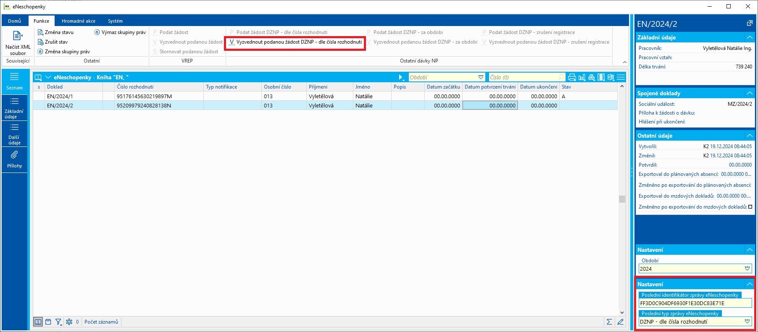Open 'Poslední typ zprávy eNeschopenky' dropdown
758x332 pixels.
747,322
